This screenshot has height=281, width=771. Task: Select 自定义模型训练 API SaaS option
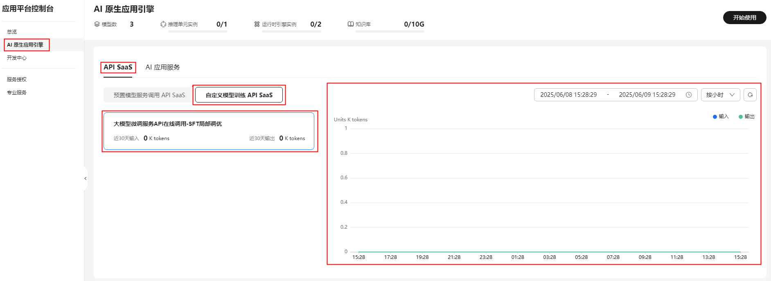click(x=239, y=95)
